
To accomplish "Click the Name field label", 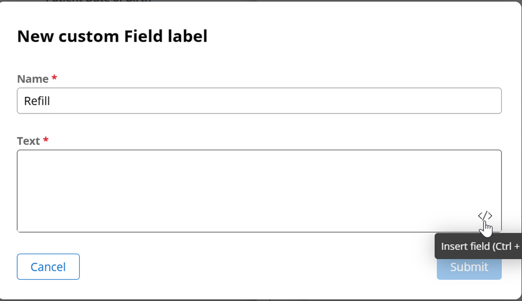I will click(32, 79).
